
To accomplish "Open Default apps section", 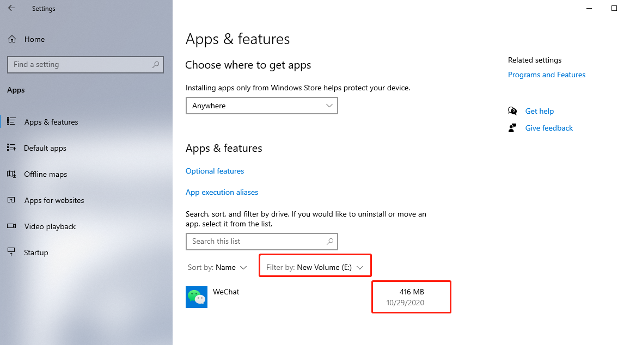I will [45, 148].
